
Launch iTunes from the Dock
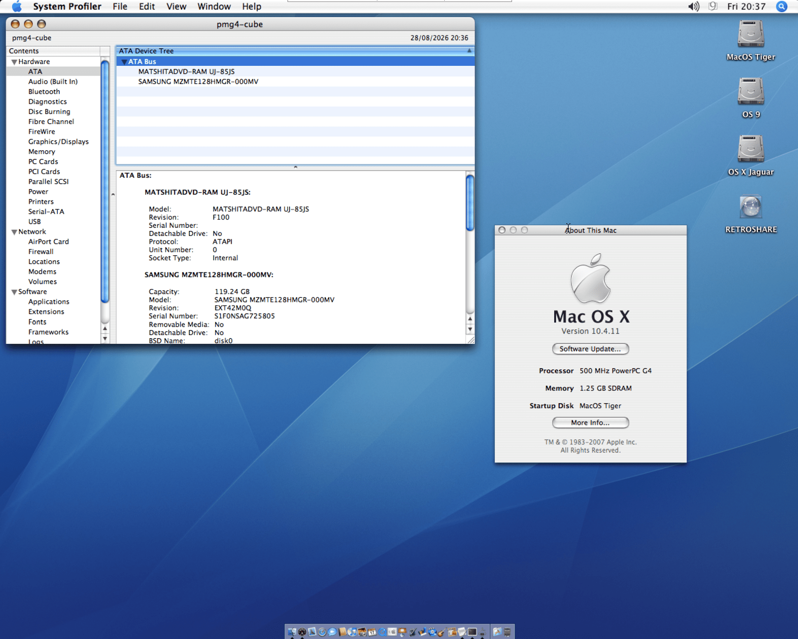(x=352, y=632)
